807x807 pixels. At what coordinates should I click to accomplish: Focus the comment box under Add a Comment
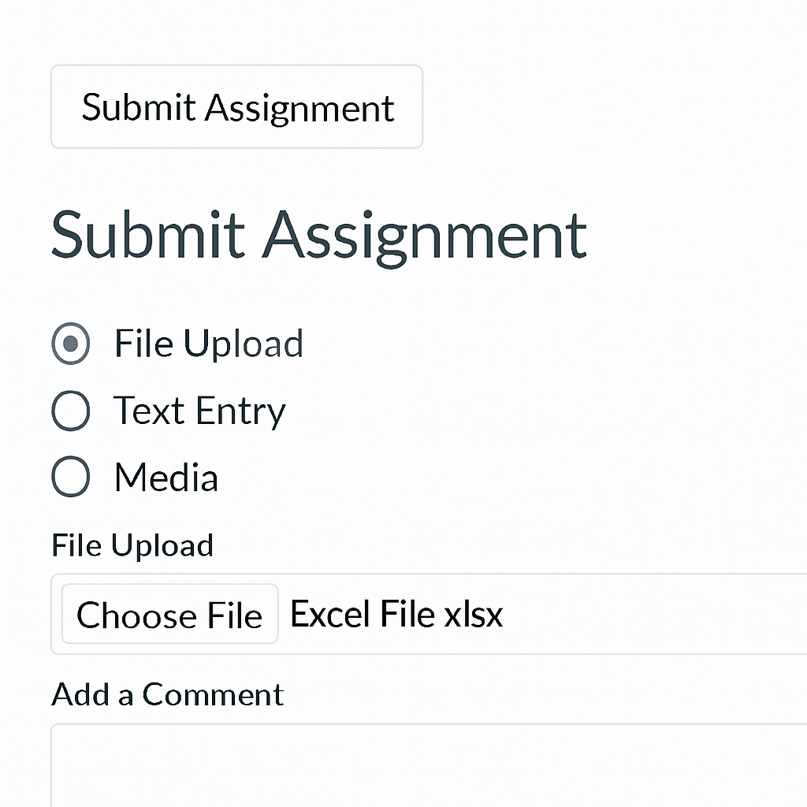point(426,764)
